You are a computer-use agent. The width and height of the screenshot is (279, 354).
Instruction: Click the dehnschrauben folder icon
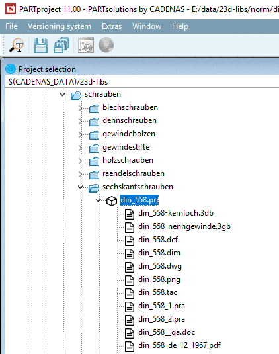94,122
